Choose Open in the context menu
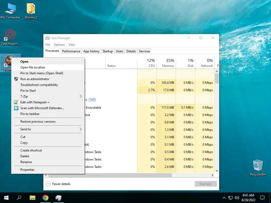This screenshot has height=203, width=271. pyautogui.click(x=48, y=61)
